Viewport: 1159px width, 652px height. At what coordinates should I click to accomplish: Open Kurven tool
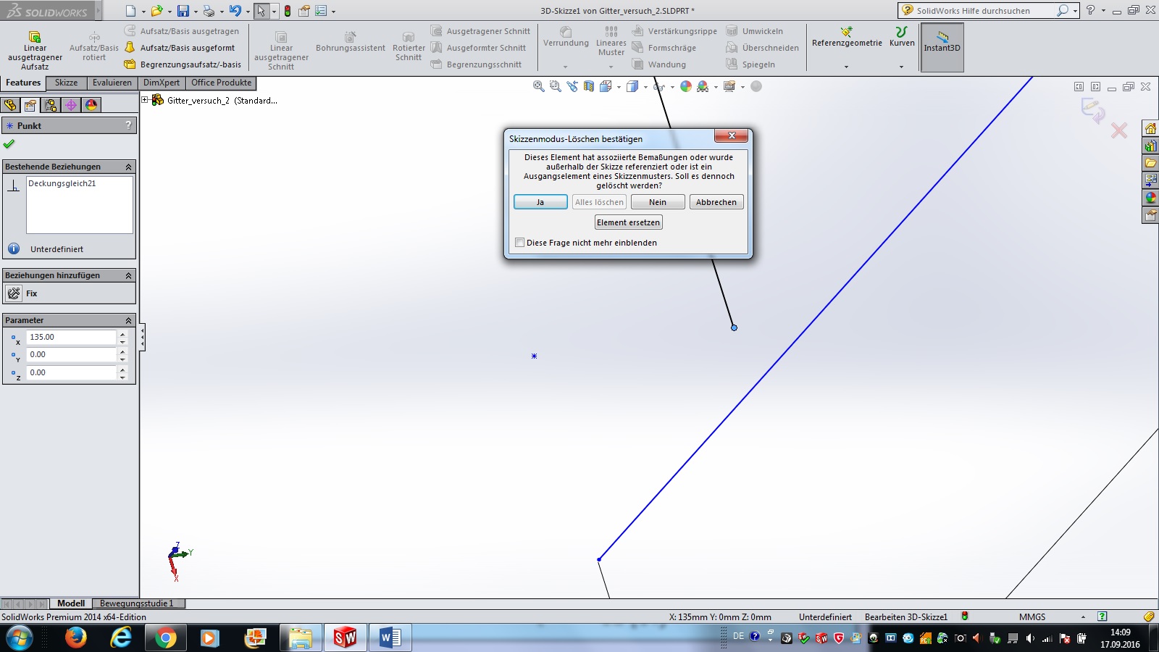pyautogui.click(x=902, y=37)
